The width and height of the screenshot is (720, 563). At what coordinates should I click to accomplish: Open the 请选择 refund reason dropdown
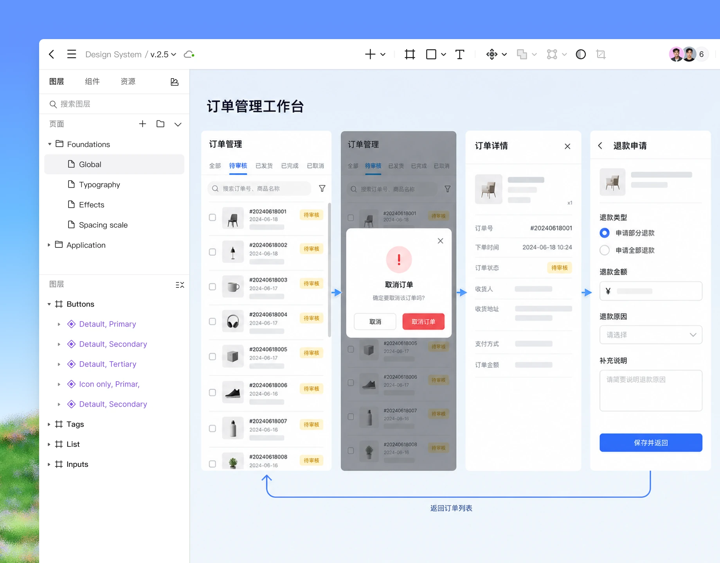click(x=651, y=335)
